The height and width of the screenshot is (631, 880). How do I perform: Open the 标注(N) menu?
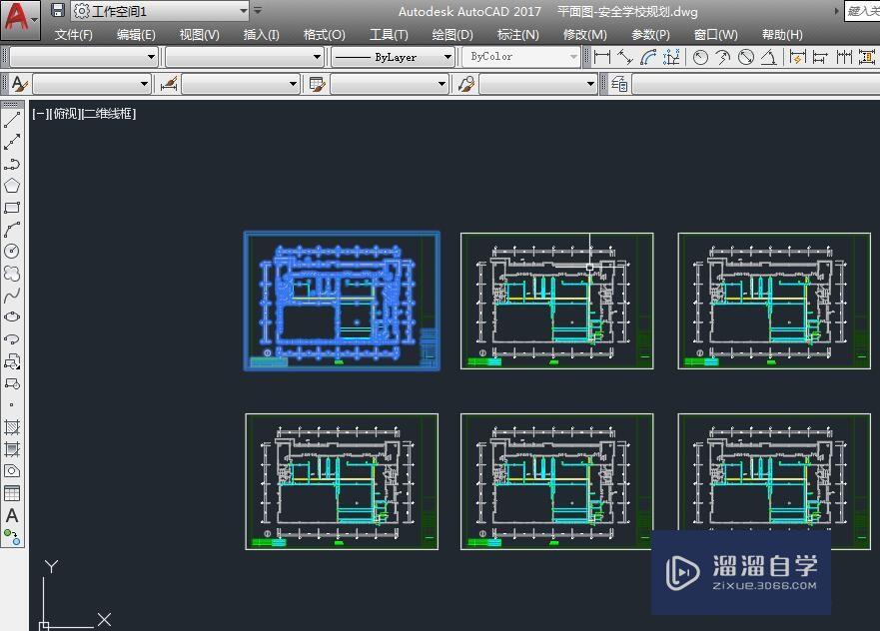(x=517, y=35)
